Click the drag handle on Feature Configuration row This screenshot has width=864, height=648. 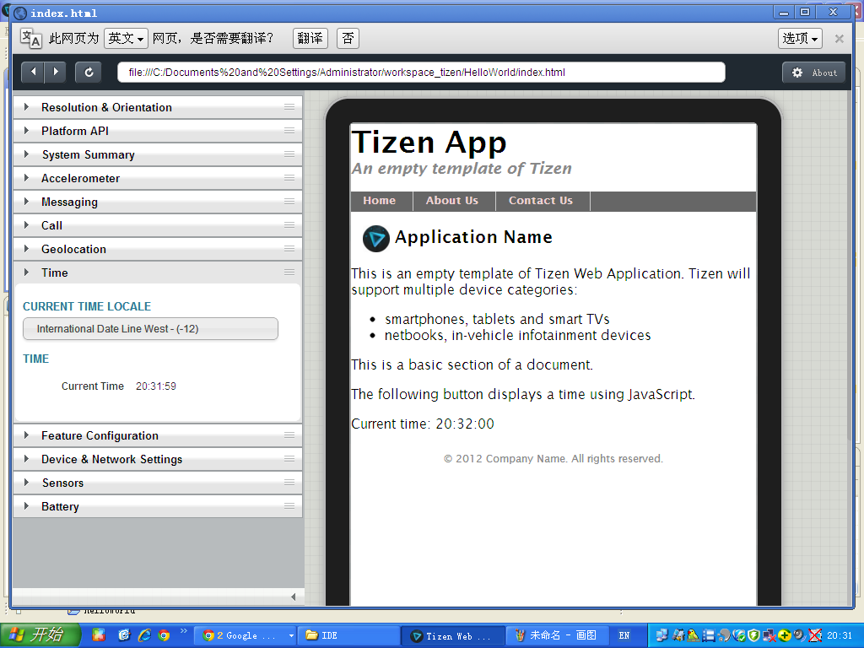pos(289,435)
